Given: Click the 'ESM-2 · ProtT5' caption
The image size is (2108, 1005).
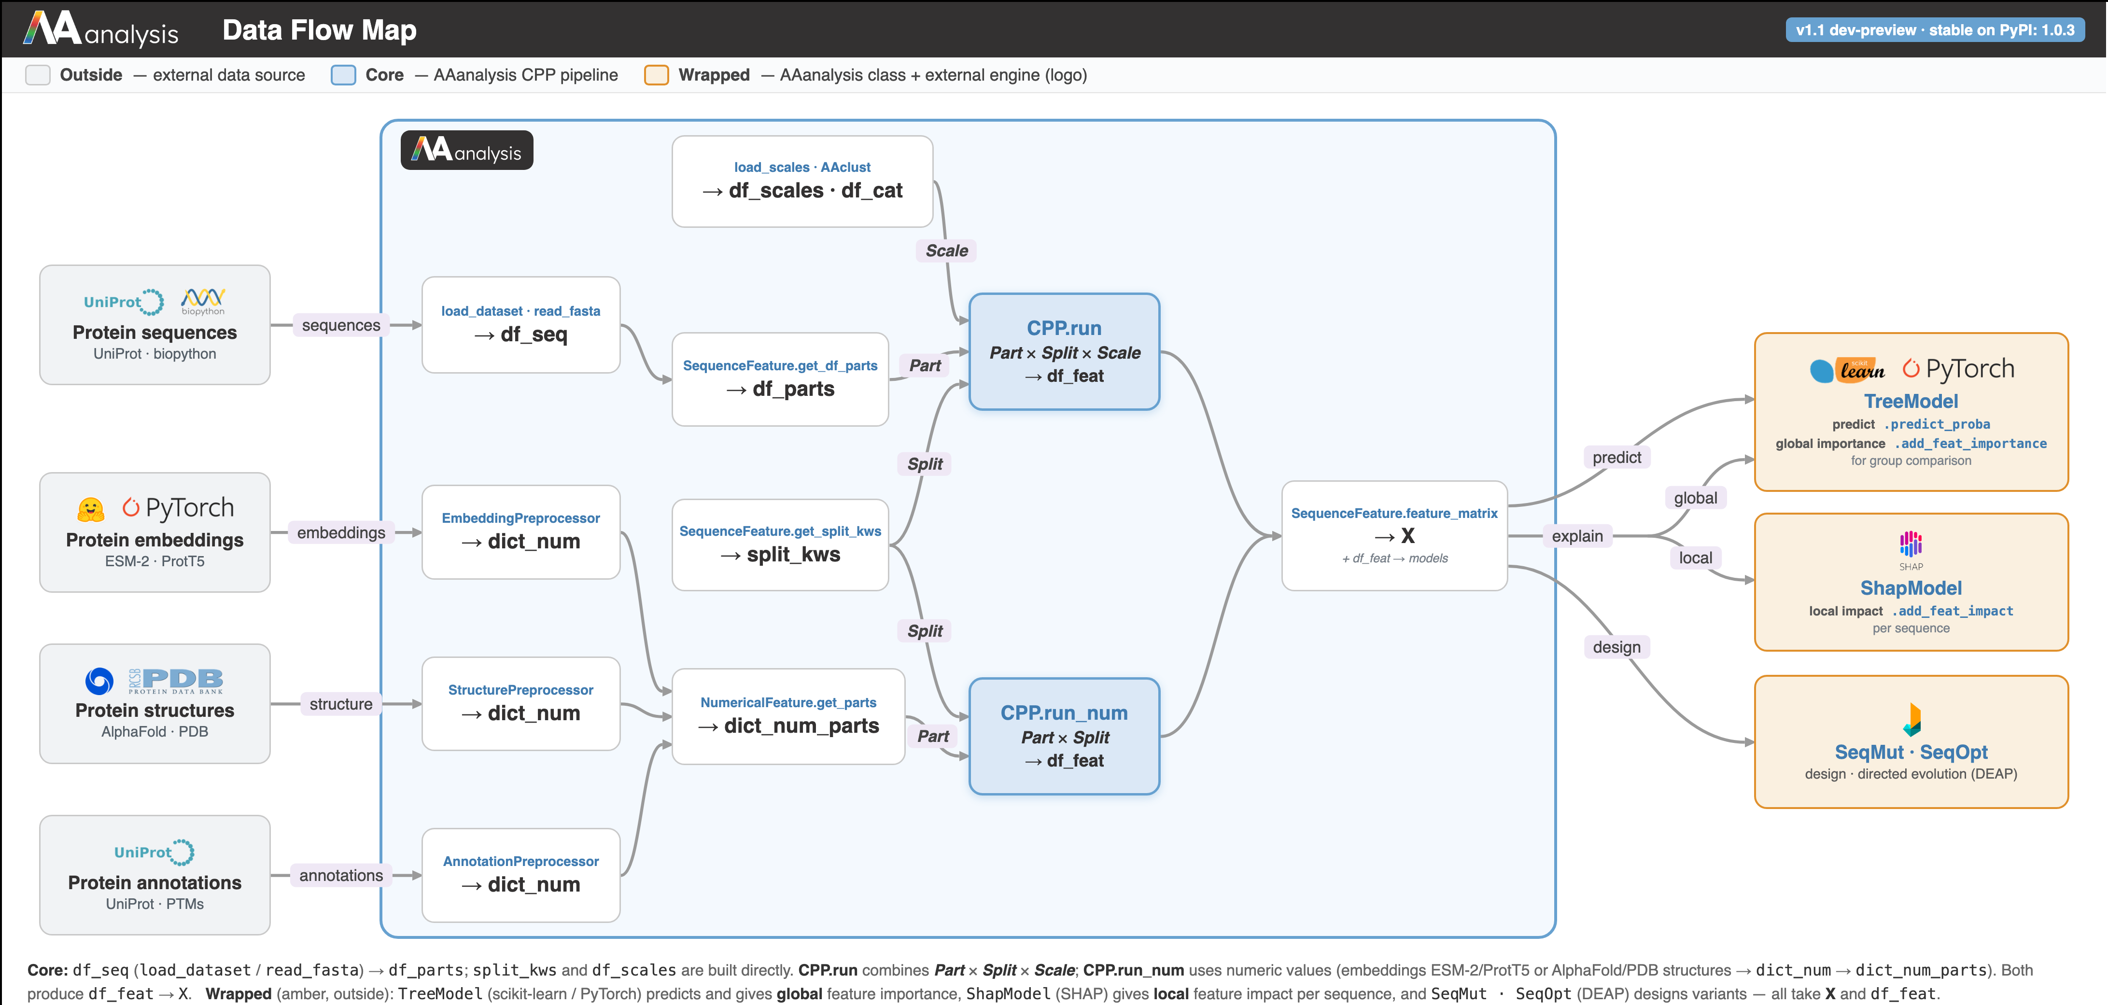Looking at the screenshot, I should 155,561.
